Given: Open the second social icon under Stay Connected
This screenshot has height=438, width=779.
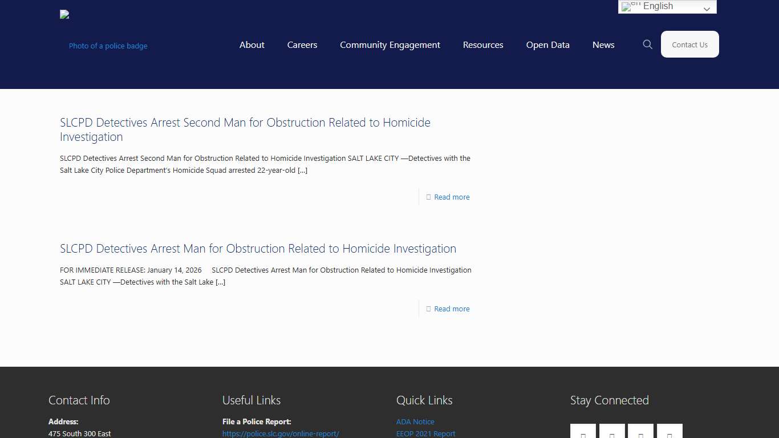Looking at the screenshot, I should click(612, 432).
